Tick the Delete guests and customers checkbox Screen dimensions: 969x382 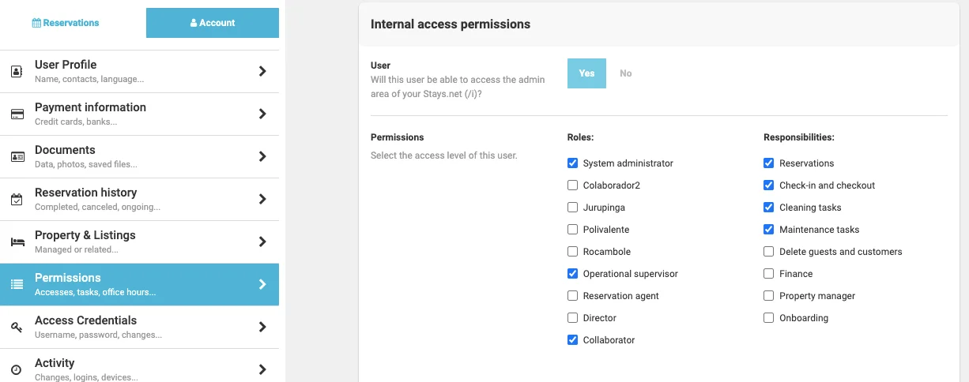[769, 252]
